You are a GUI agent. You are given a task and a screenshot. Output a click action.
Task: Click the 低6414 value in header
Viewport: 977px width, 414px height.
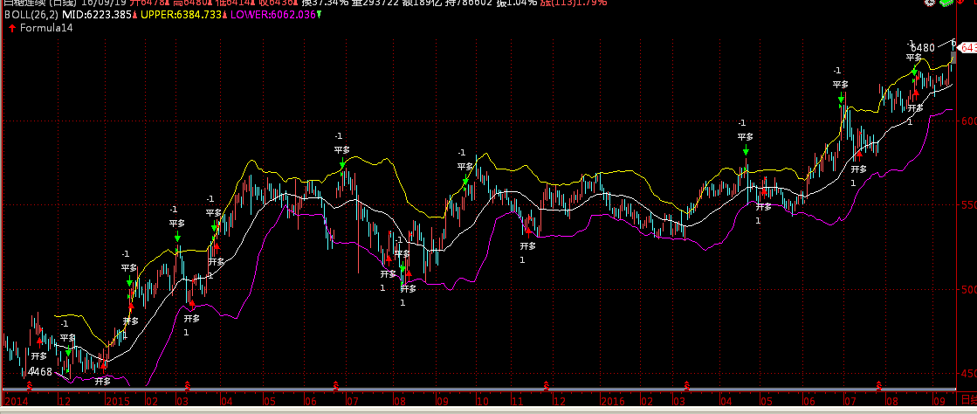233,3
